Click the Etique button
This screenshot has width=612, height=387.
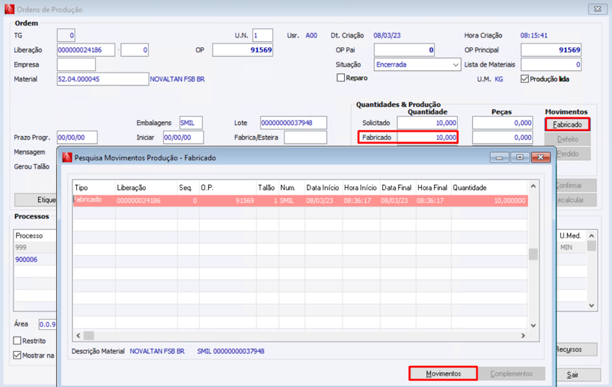click(x=36, y=200)
